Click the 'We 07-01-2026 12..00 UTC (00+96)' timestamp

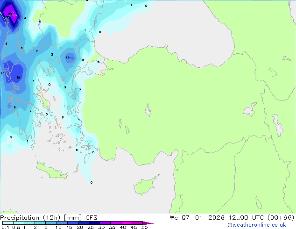232,218
